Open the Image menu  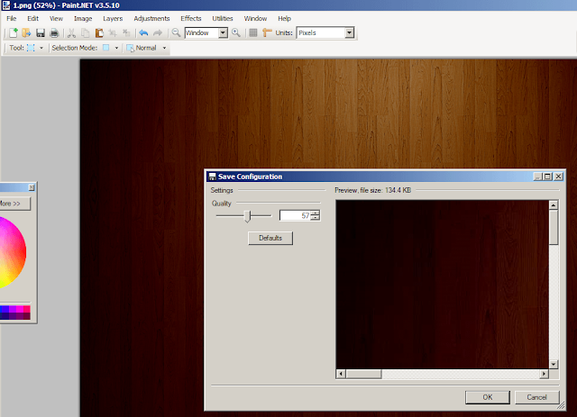point(83,18)
